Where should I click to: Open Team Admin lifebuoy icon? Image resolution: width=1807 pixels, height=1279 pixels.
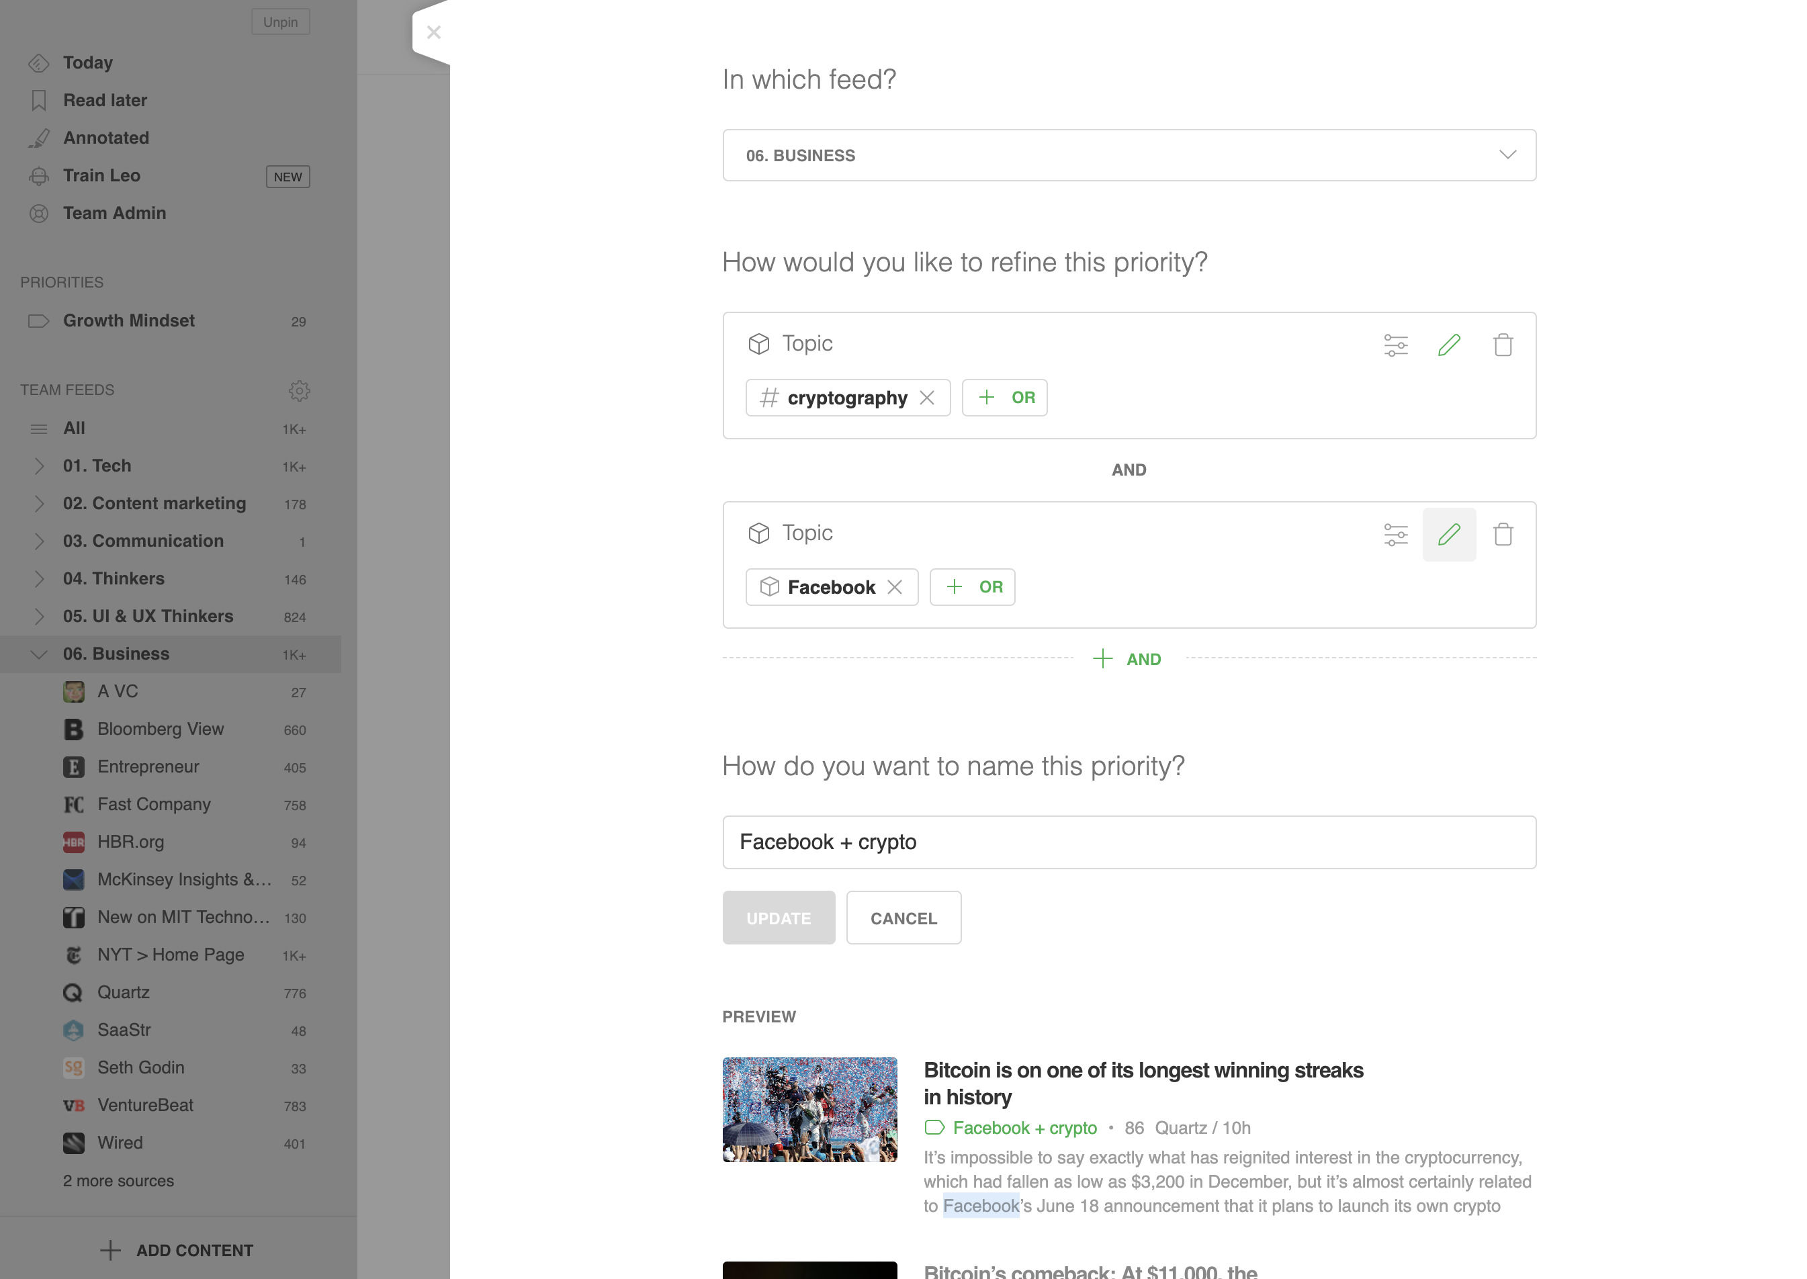coord(38,214)
